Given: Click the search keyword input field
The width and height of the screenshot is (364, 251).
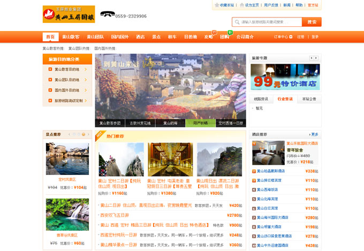Looking at the screenshot, I should pos(270,22).
